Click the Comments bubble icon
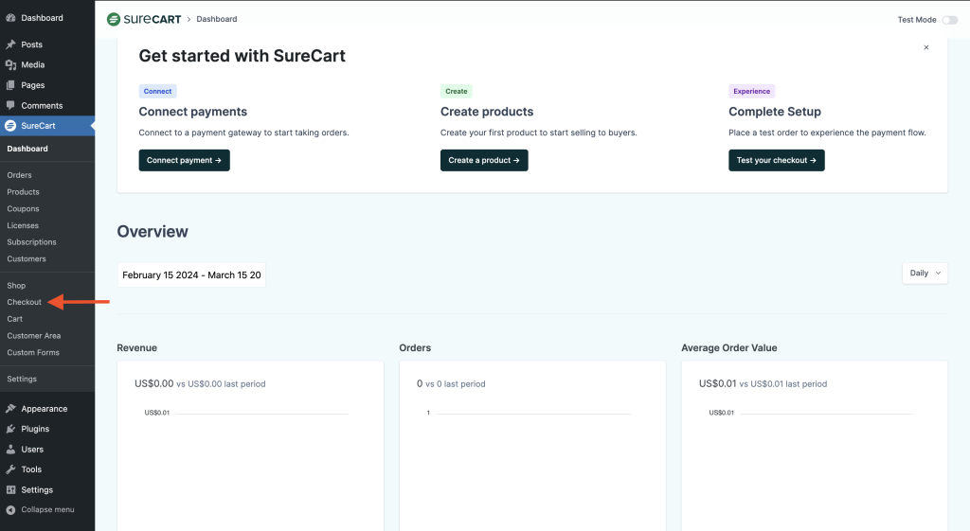Viewport: 970px width, 531px height. (x=10, y=106)
